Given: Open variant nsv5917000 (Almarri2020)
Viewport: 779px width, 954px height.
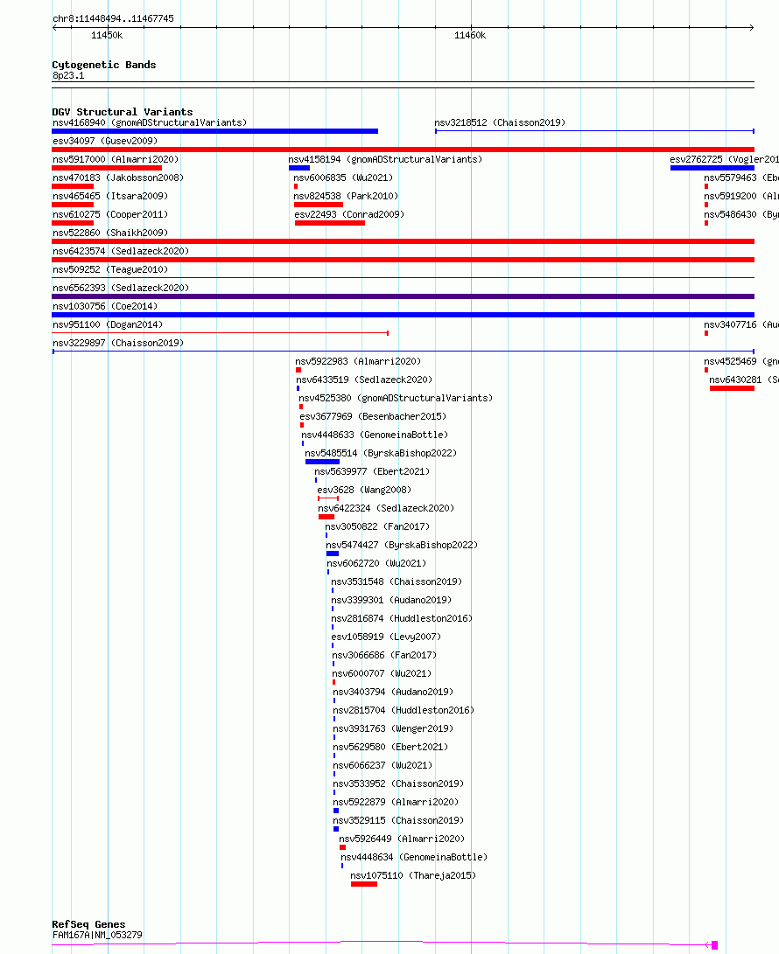Looking at the screenshot, I should click(116, 159).
